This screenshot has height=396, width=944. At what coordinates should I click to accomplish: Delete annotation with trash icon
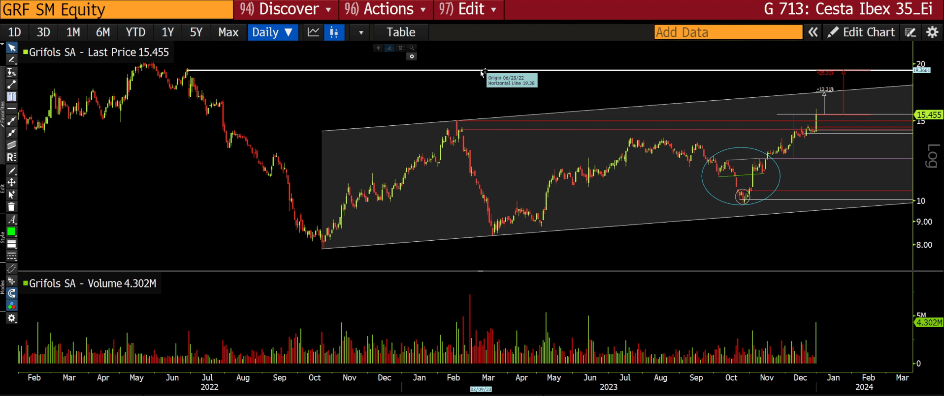pyautogui.click(x=11, y=207)
